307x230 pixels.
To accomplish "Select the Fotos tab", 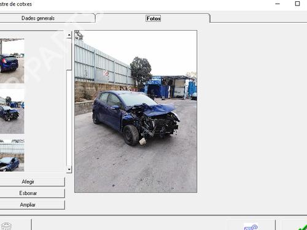I will coord(153,18).
